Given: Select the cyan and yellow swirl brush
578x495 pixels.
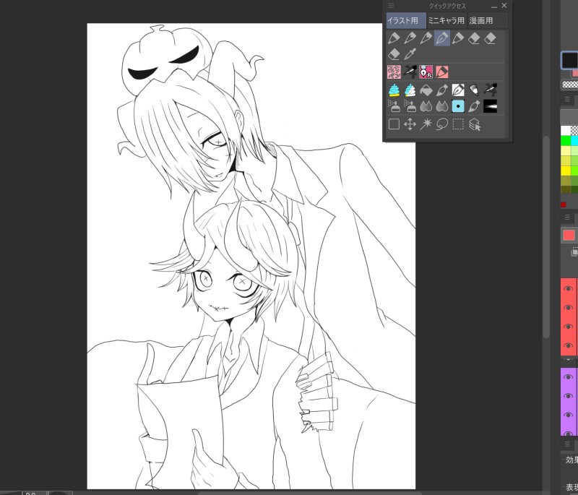Looking at the screenshot, I should pyautogui.click(x=394, y=90).
